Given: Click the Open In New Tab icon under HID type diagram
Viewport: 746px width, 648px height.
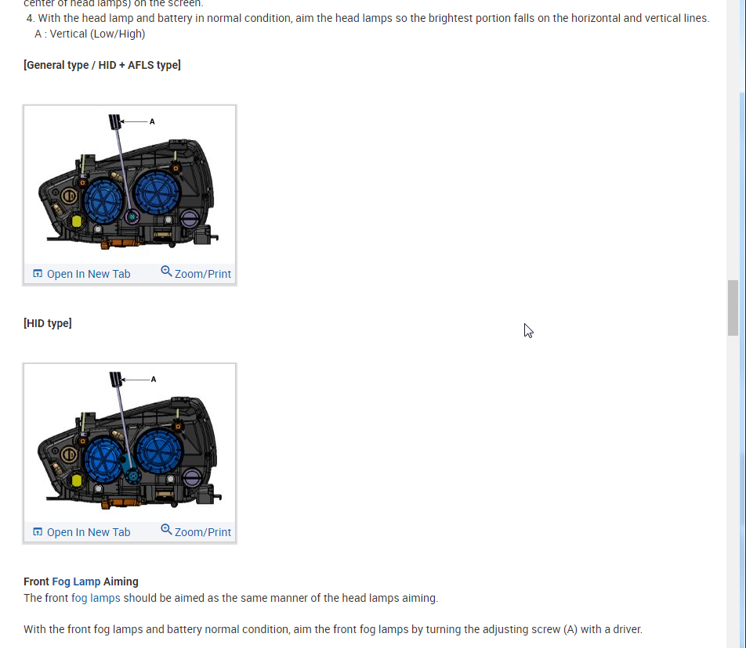Looking at the screenshot, I should 38,531.
